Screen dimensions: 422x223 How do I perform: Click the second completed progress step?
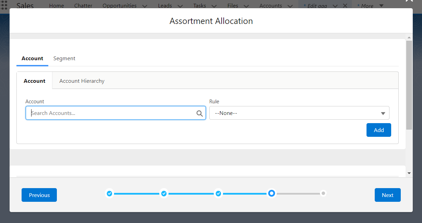coord(164,194)
